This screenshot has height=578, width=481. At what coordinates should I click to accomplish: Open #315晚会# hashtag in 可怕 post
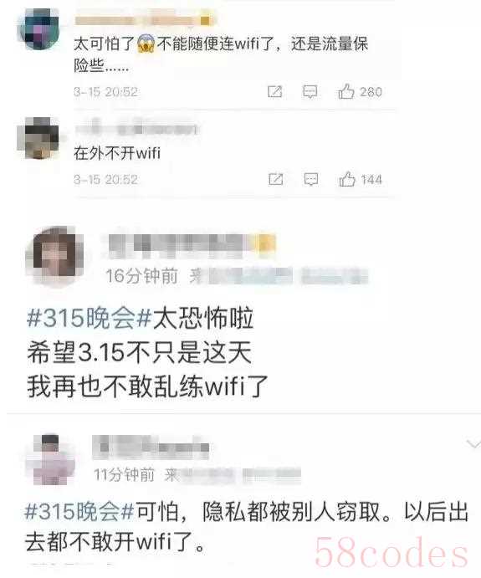tap(79, 512)
